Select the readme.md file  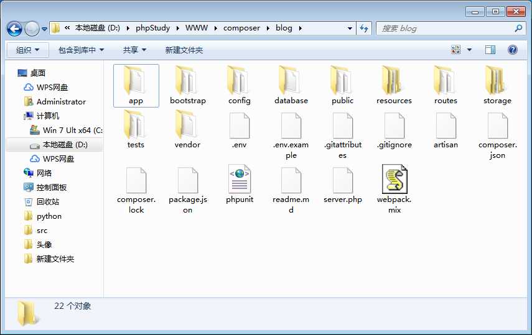coord(291,190)
